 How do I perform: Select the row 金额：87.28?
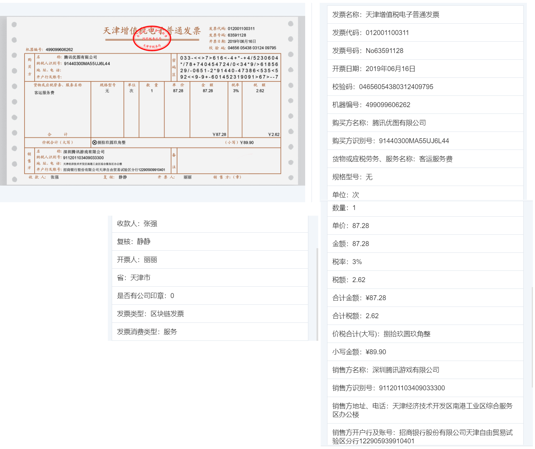pos(425,244)
